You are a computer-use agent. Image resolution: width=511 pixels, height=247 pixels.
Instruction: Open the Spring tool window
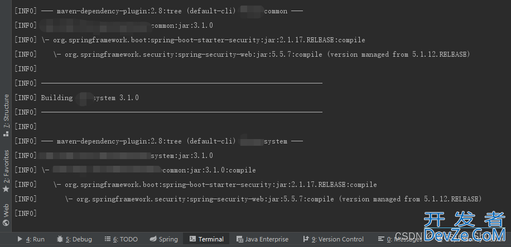coord(168,239)
